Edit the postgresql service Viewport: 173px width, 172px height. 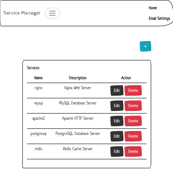117,136
